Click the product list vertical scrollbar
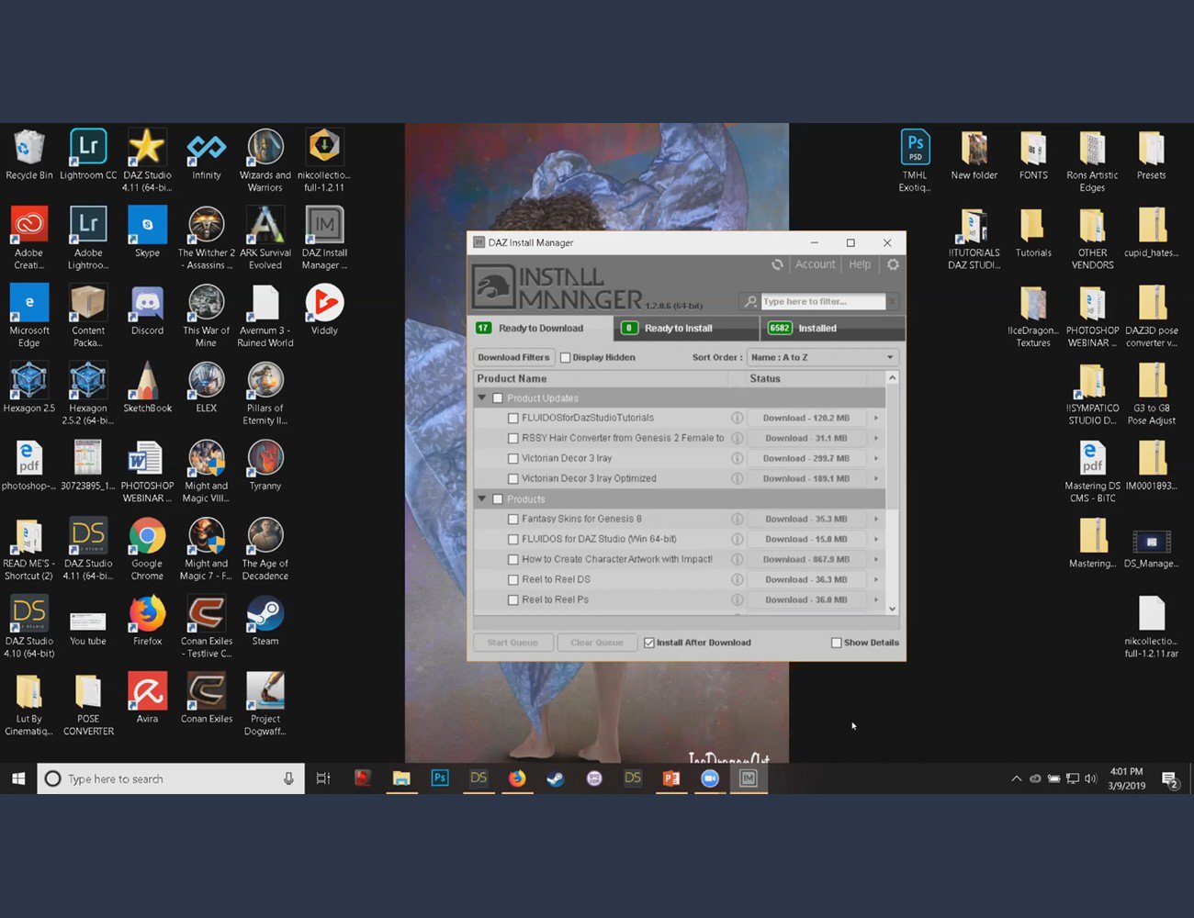Screen dimensions: 1194x918 (892, 493)
